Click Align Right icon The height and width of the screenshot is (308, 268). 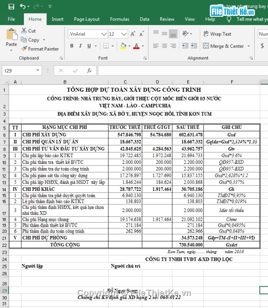(173, 46)
